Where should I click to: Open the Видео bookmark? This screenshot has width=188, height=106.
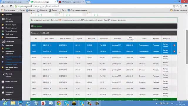(53, 10)
